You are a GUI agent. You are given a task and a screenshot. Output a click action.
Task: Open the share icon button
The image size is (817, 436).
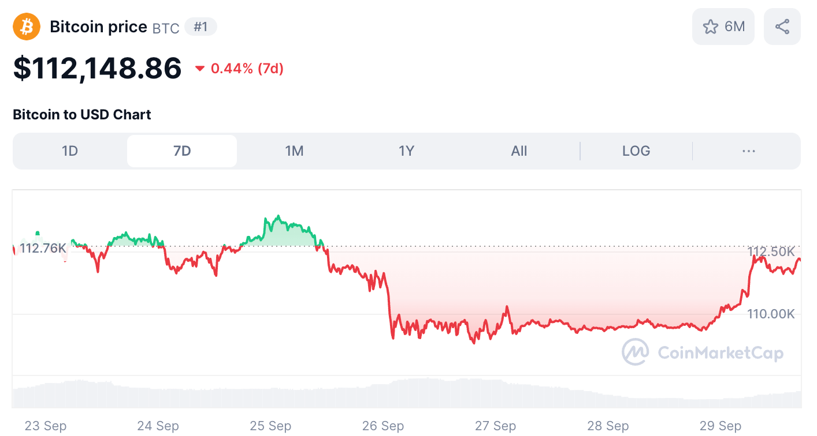pyautogui.click(x=782, y=27)
